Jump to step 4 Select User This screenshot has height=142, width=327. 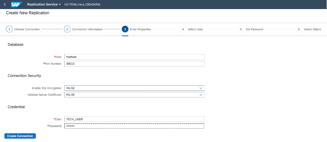point(191,29)
